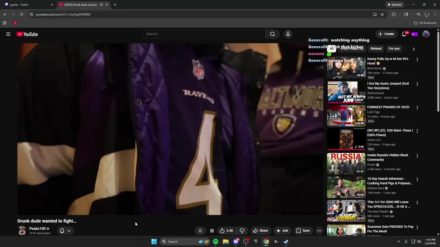Open Discord from the taskbar
Image resolution: width=440 pixels, height=247 pixels.
236,242
